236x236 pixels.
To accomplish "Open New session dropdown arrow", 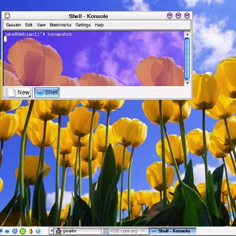I will click(29, 96).
